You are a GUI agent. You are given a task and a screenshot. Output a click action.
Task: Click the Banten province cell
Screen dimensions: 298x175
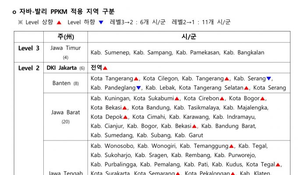66,83
